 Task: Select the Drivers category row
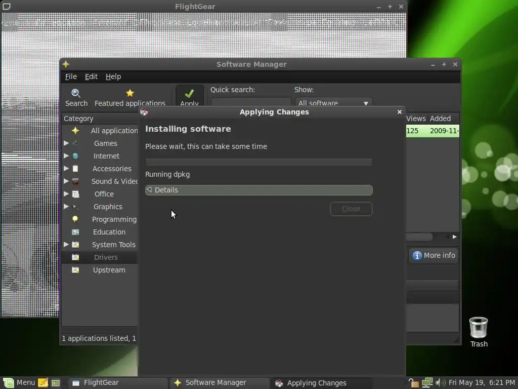tap(100, 257)
